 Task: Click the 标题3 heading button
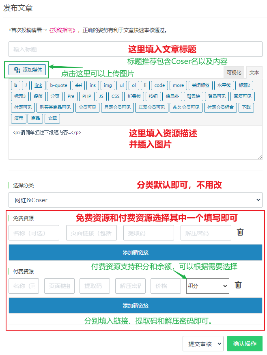pos(20,96)
